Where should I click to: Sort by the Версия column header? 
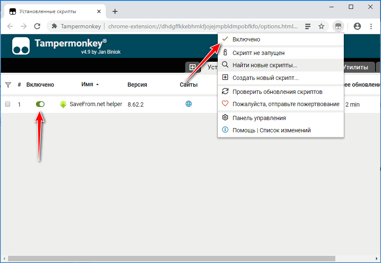(x=137, y=85)
